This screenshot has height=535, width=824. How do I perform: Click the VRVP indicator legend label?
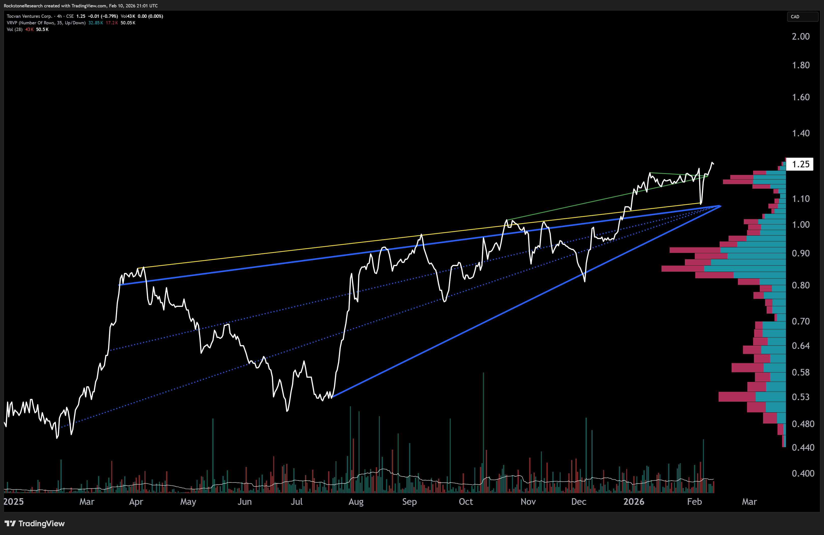[x=46, y=23]
